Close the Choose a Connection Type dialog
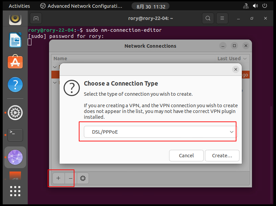 [x=236, y=69]
